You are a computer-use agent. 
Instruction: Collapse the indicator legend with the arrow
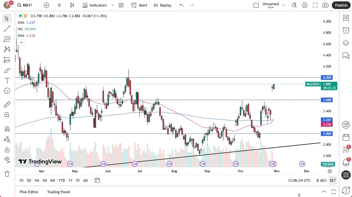[21, 42]
